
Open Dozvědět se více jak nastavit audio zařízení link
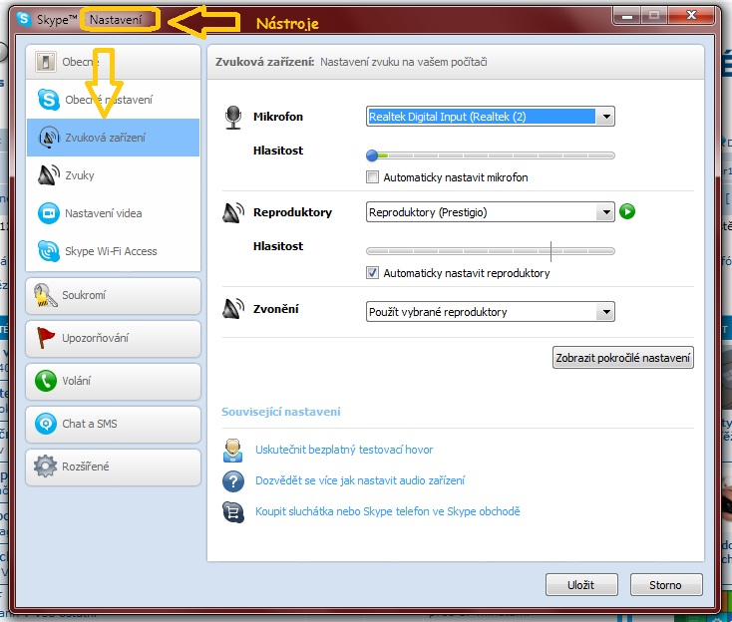[360, 480]
